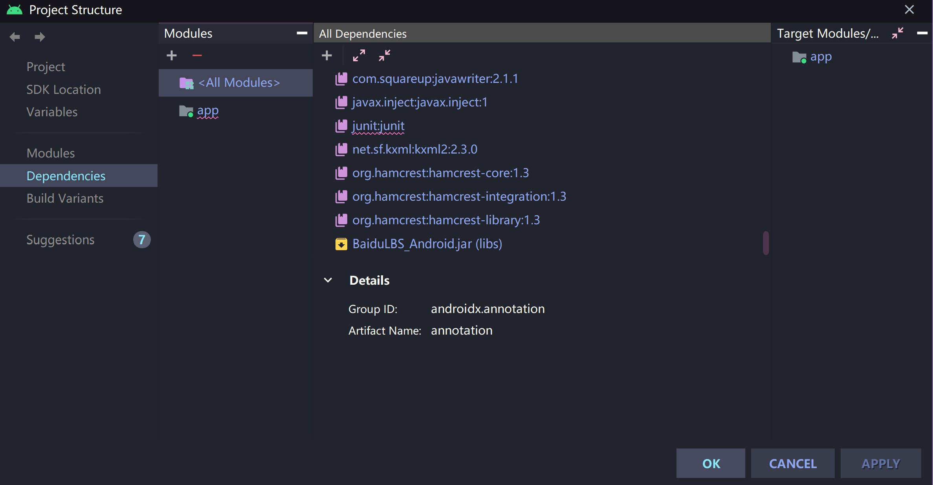The height and width of the screenshot is (485, 933).
Task: Add a dependency with plus icon
Action: tap(326, 55)
